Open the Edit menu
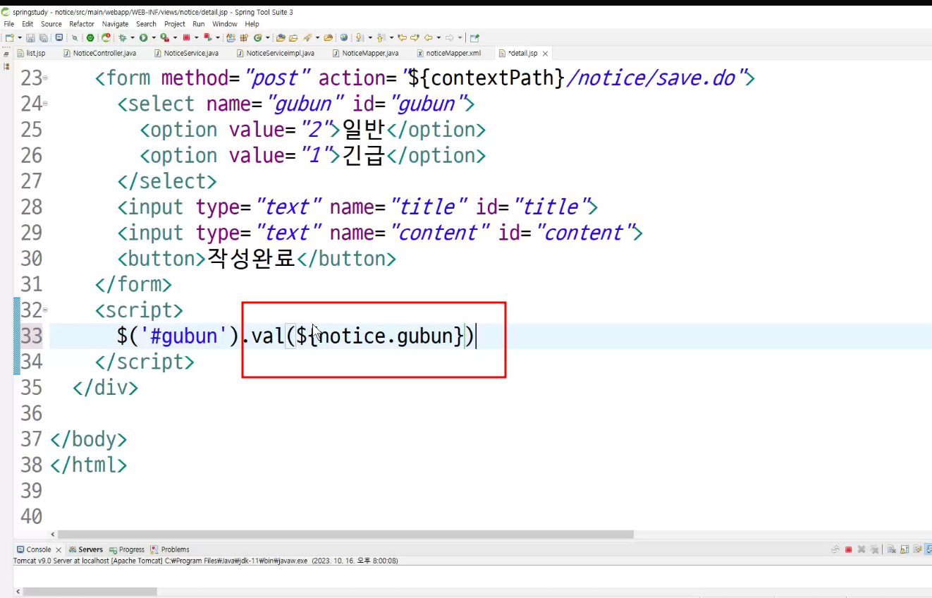Screen dimensions: 932x598 27,24
